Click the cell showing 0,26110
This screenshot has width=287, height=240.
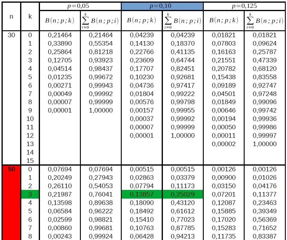(60, 186)
